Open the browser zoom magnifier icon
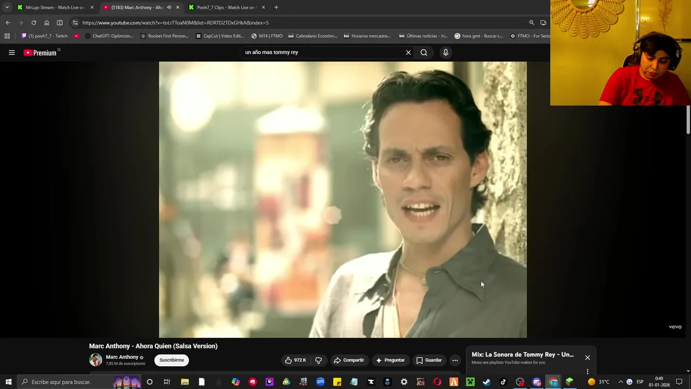The height and width of the screenshot is (389, 691). 531,23
